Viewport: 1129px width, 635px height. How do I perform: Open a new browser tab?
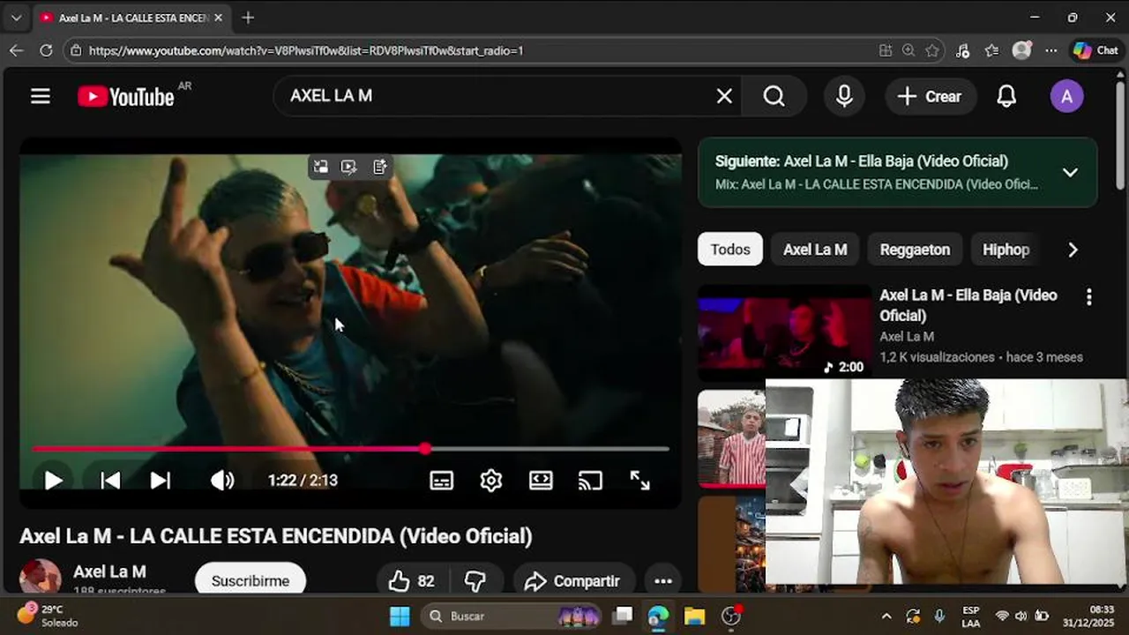(248, 18)
